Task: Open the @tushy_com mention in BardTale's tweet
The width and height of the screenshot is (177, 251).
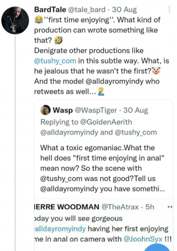Action: (x=55, y=61)
